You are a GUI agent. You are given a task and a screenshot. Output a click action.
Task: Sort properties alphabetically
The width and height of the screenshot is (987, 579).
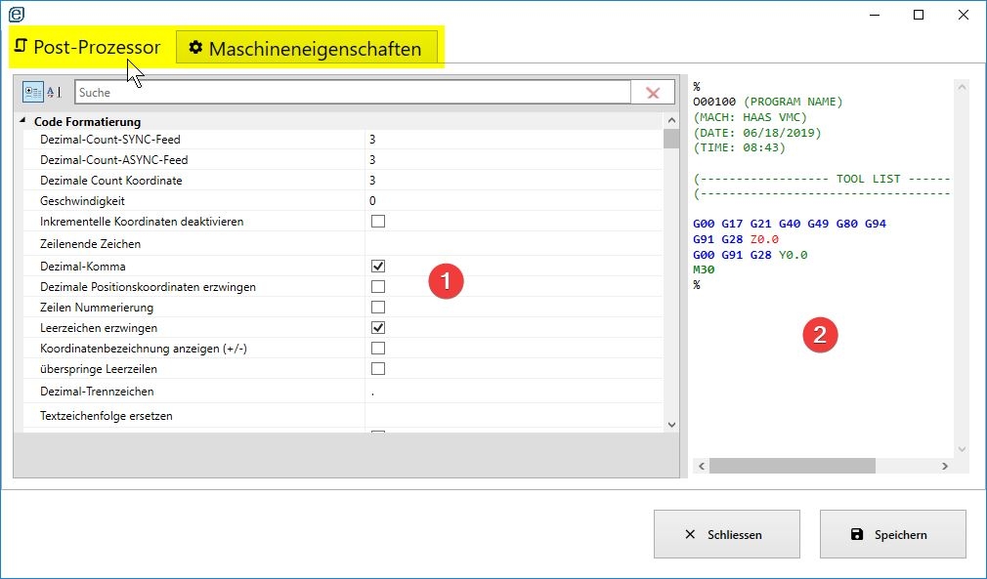tap(54, 93)
